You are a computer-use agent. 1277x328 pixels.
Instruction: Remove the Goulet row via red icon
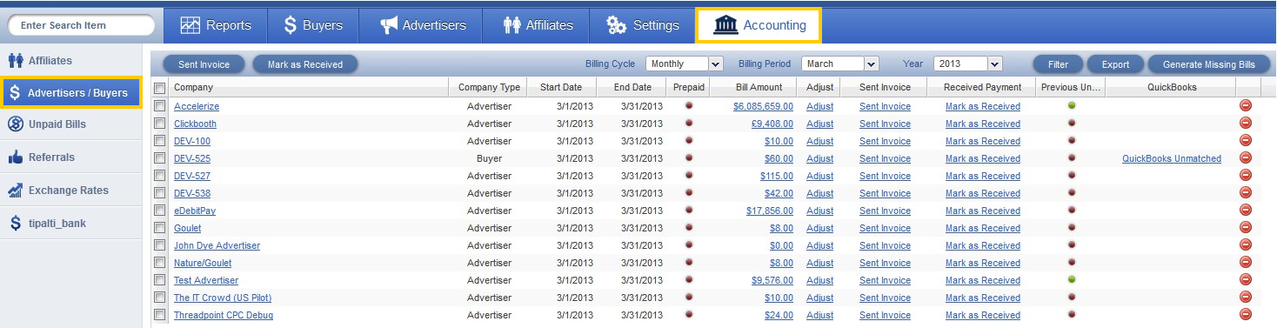point(1245,228)
